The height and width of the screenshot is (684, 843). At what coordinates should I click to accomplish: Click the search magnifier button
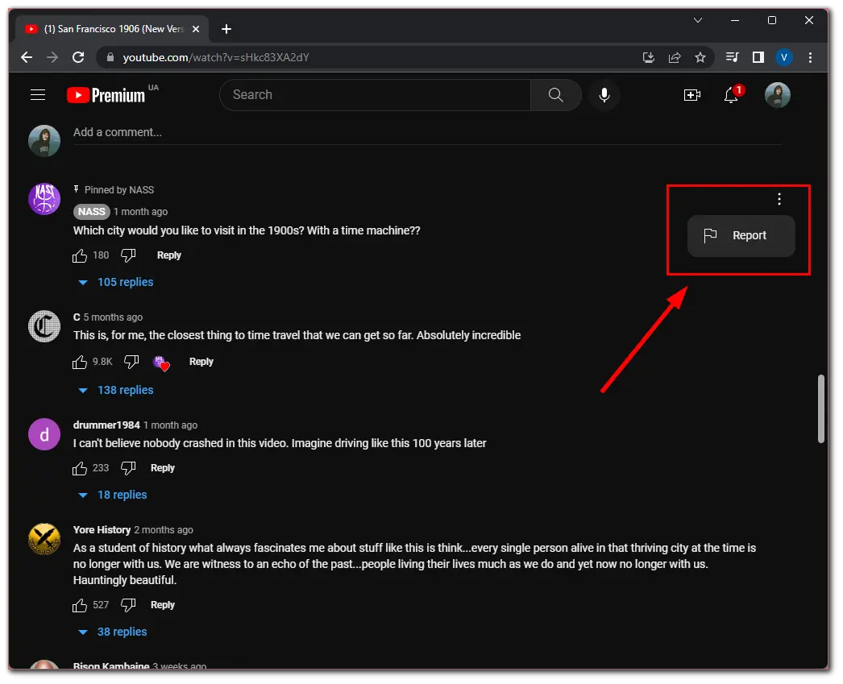point(555,95)
